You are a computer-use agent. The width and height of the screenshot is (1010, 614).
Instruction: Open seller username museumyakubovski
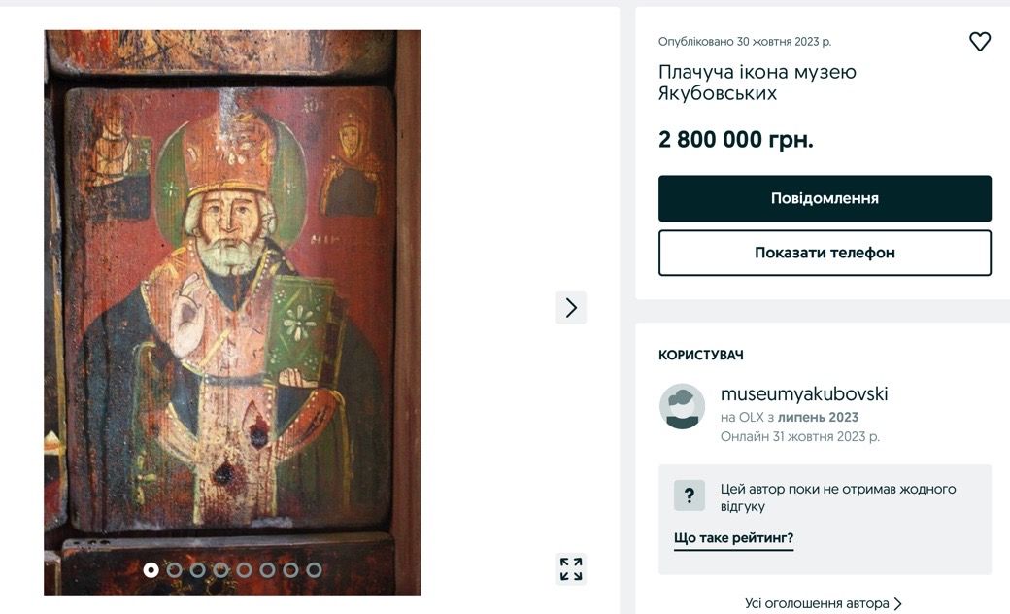point(807,394)
